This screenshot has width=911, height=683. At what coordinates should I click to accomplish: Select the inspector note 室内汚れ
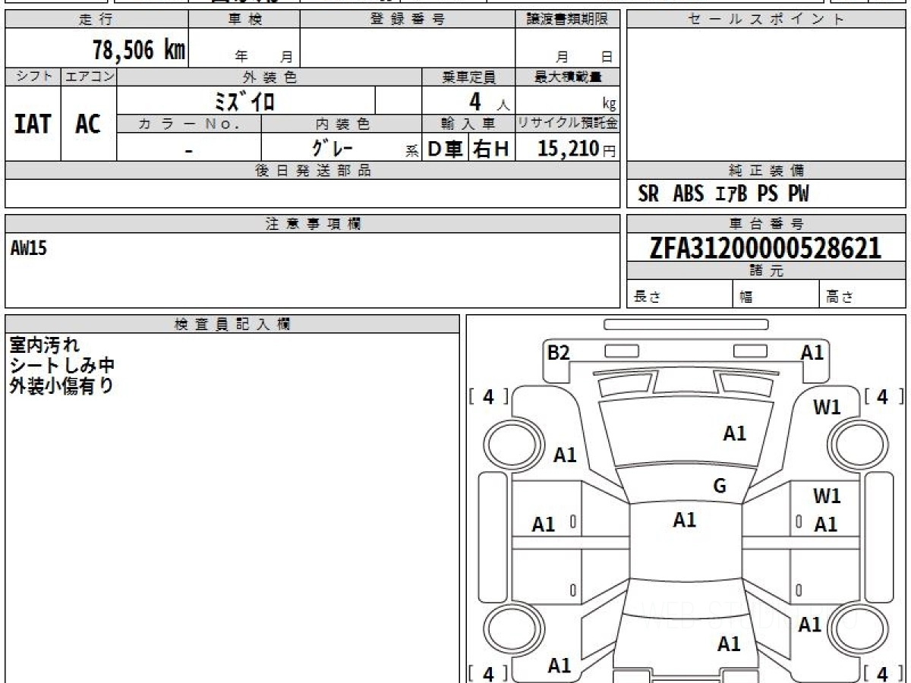pos(44,345)
